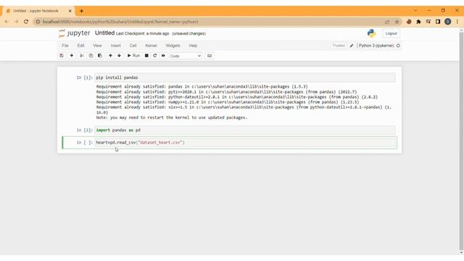Go back in browser history
The image size is (464, 261).
(7, 22)
